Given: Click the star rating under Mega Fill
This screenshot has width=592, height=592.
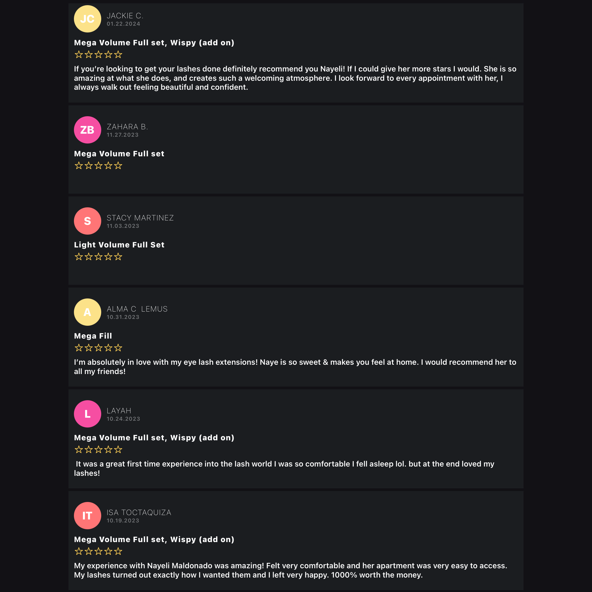Looking at the screenshot, I should coord(98,348).
